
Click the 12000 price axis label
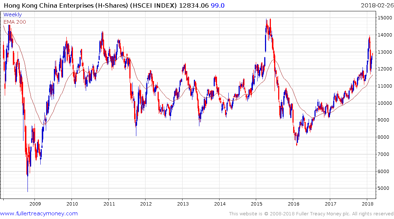385,69
